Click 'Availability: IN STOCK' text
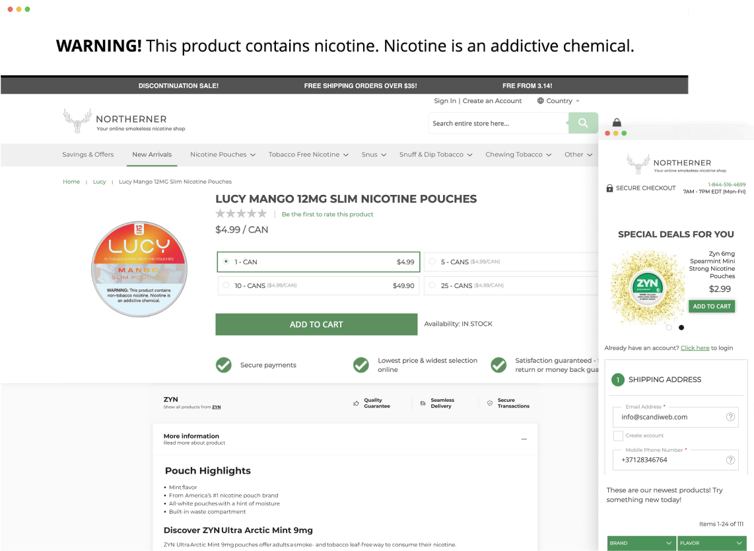Image resolution: width=754 pixels, height=551 pixels. point(458,324)
